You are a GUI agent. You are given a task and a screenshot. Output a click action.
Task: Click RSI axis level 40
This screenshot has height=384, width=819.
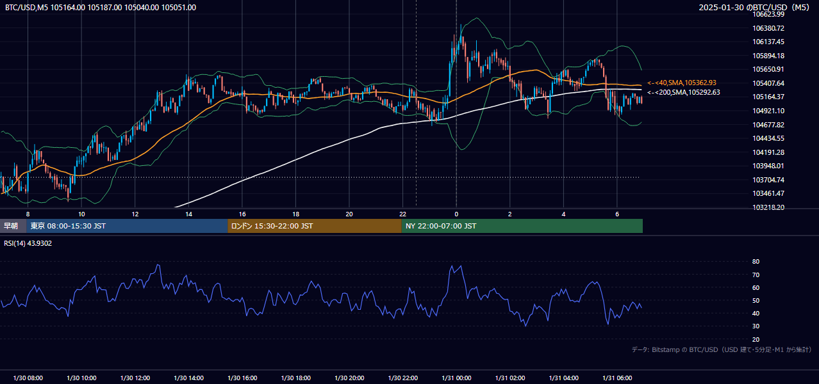(x=756, y=313)
